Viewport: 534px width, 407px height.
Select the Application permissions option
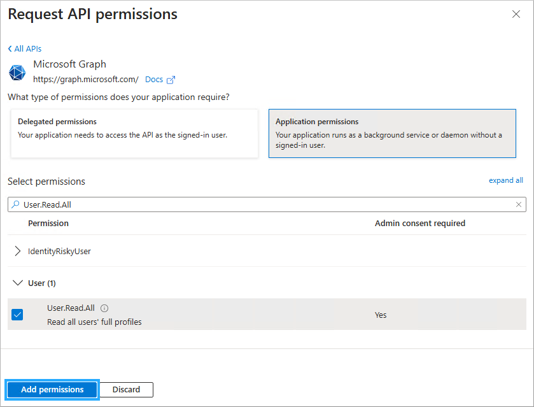click(x=391, y=133)
